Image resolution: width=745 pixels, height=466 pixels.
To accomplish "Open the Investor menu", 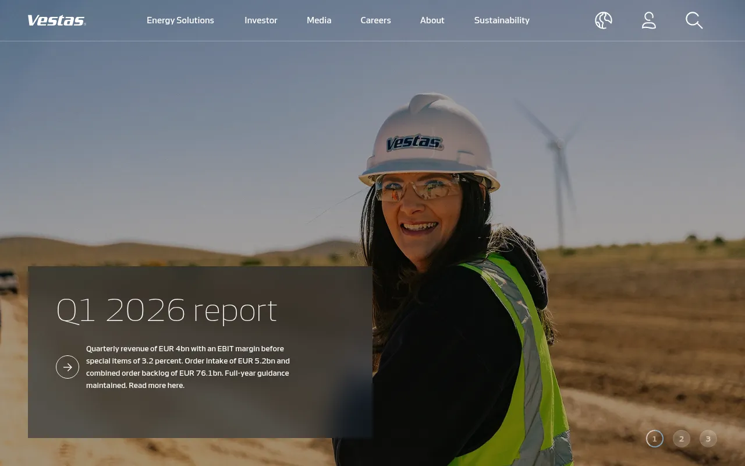I will coord(261,20).
